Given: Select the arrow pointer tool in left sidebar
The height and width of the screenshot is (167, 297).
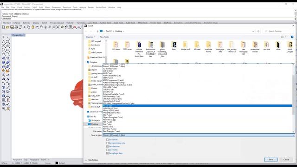Looking at the screenshot, I should [x=4, y=37].
